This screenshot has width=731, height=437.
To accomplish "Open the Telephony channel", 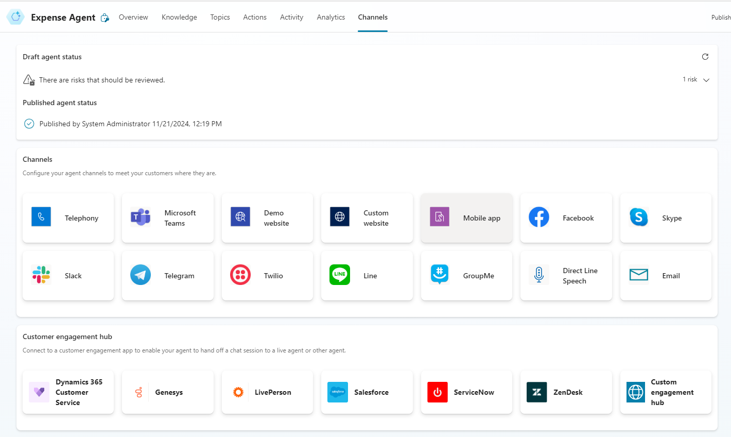I will coord(67,217).
